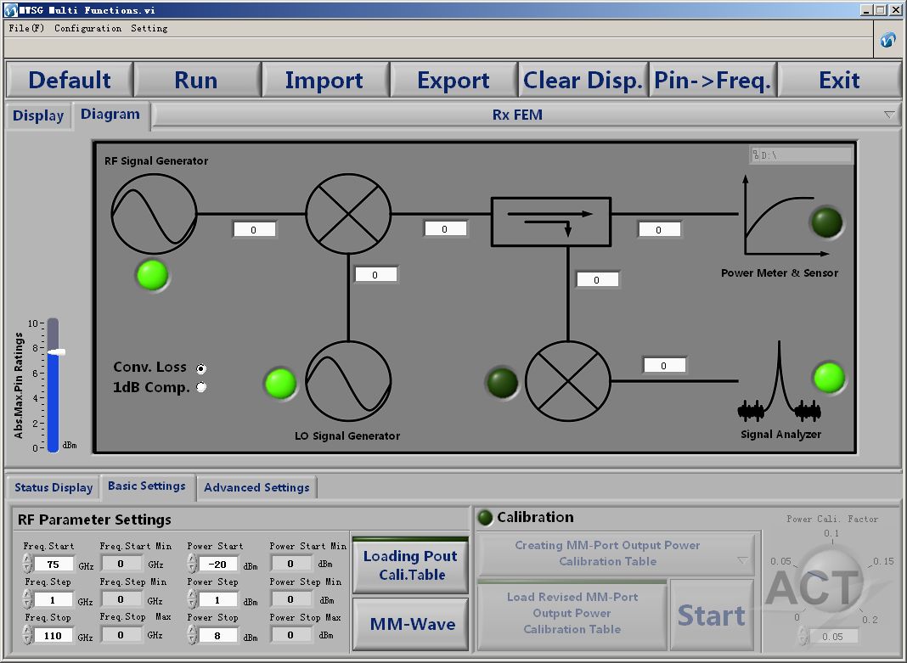Select the Conv. Loss radio button
This screenshot has height=663, width=907.
pyautogui.click(x=201, y=369)
